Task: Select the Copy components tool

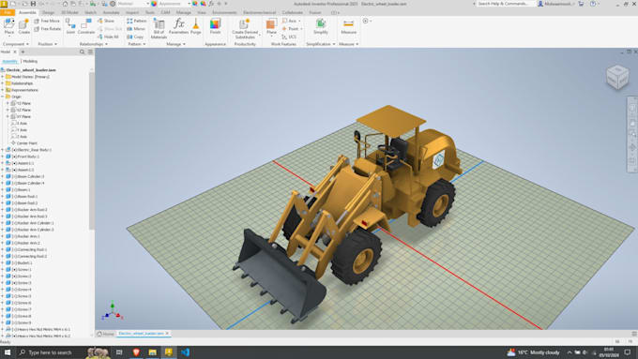Action: pyautogui.click(x=135, y=37)
